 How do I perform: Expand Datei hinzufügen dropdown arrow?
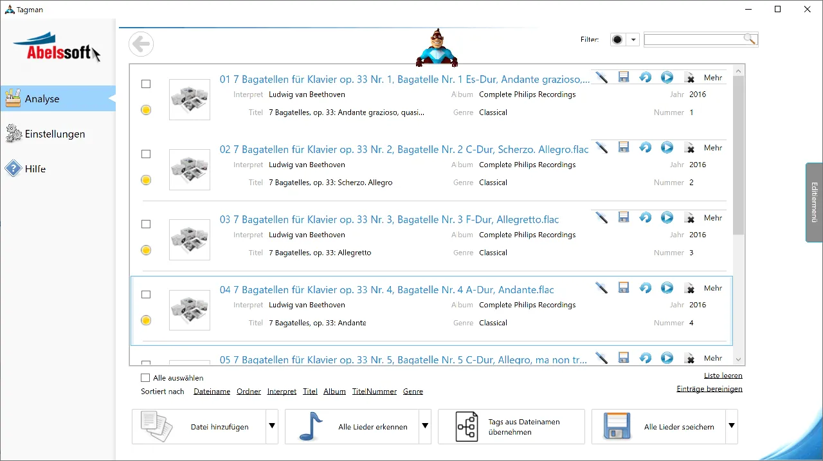[271, 426]
